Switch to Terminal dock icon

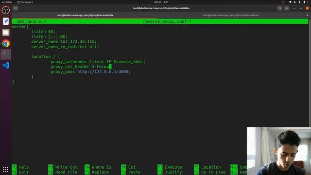(6, 54)
